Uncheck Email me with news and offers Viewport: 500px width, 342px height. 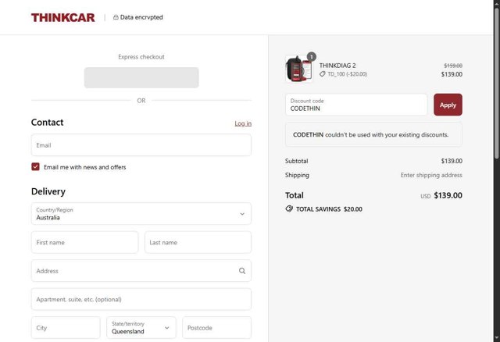[35, 166]
